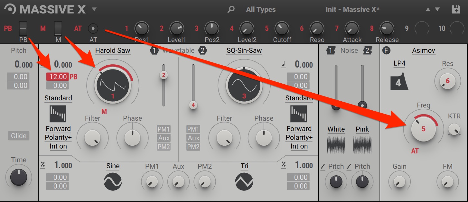Toggle PM2 routing on oscillator 1
468x202 pixels.
click(x=164, y=147)
